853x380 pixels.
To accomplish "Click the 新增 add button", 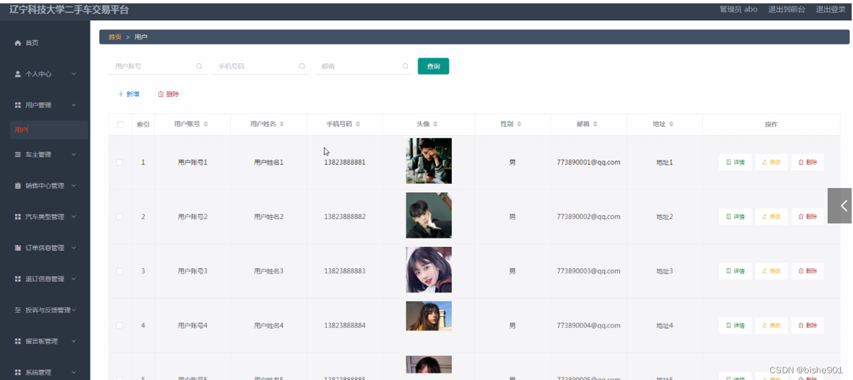I will pyautogui.click(x=129, y=94).
